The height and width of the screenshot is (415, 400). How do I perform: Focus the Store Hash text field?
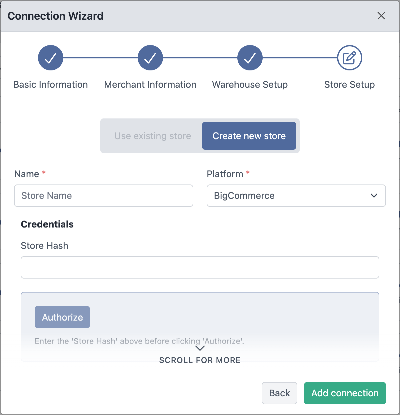200,267
